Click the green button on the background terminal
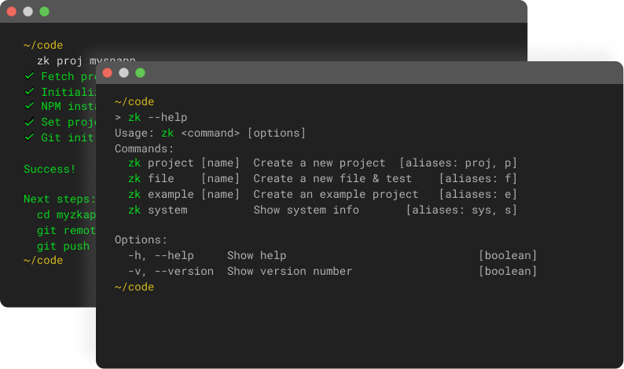Image resolution: width=624 pixels, height=369 pixels. tap(44, 12)
